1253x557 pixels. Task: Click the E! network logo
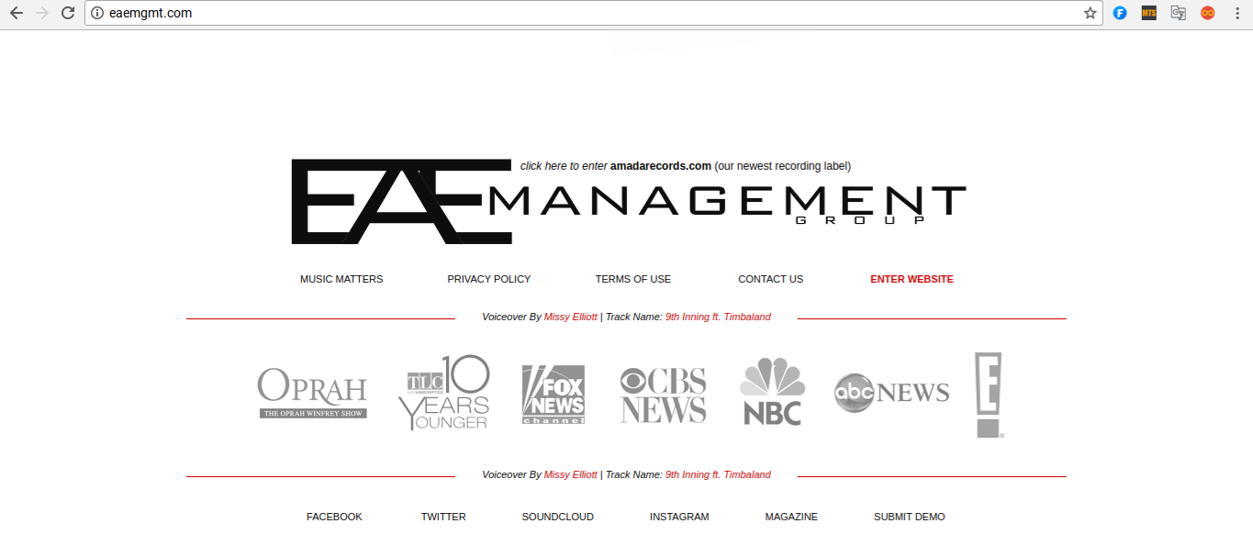coord(989,395)
